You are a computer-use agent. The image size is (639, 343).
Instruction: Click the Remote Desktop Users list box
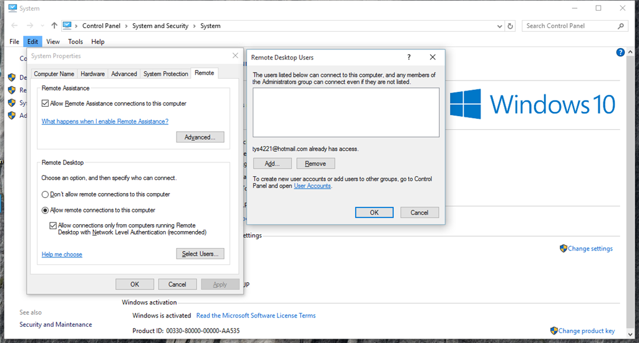coord(346,112)
